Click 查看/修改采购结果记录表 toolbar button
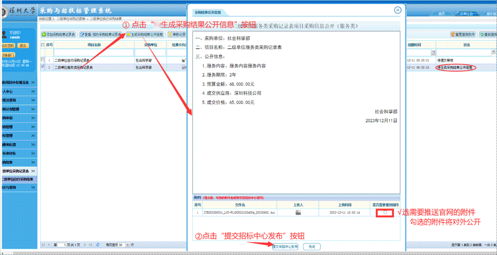 pyautogui.click(x=102, y=35)
